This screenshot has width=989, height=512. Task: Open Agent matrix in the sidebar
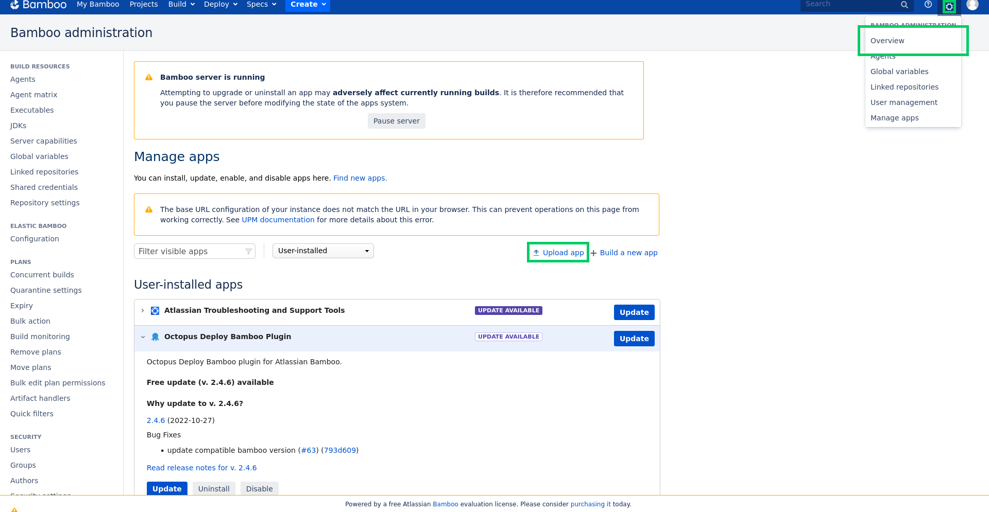tap(34, 95)
